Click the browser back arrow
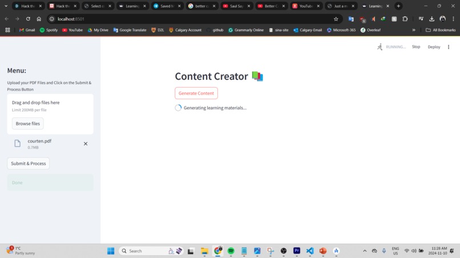Image resolution: width=460 pixels, height=258 pixels. (x=6, y=19)
